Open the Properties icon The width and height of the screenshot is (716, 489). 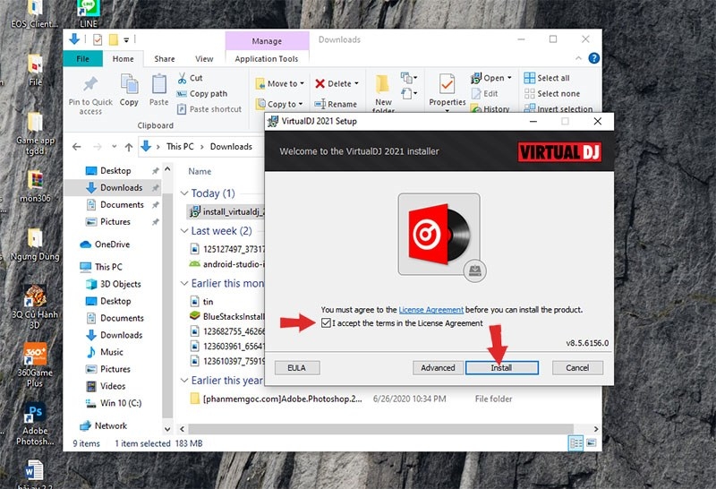[447, 84]
